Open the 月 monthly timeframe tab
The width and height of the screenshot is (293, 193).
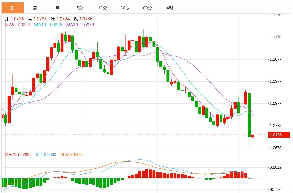click(x=58, y=8)
